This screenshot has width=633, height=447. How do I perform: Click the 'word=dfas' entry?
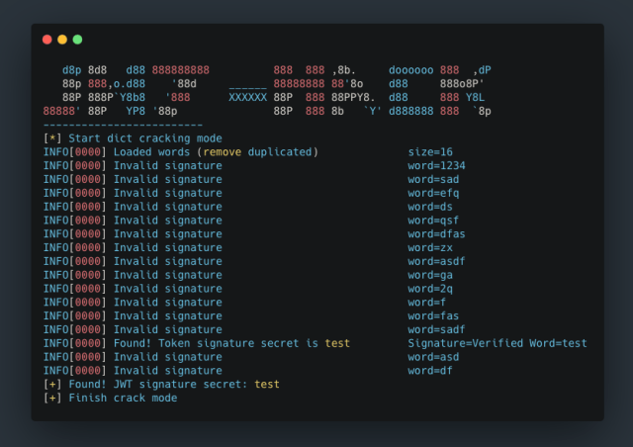click(437, 234)
